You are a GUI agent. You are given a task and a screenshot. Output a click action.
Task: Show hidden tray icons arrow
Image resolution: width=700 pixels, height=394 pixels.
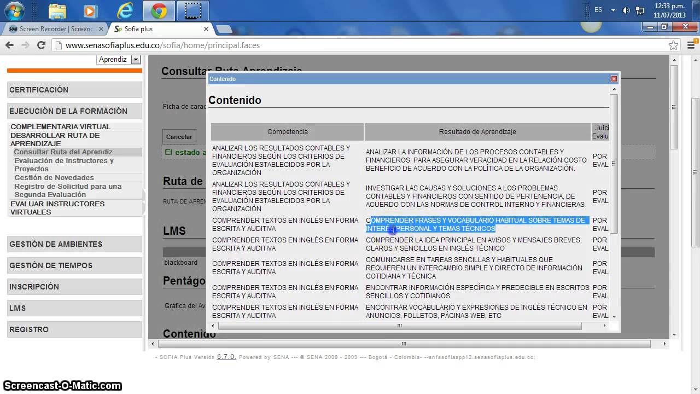[x=613, y=10]
